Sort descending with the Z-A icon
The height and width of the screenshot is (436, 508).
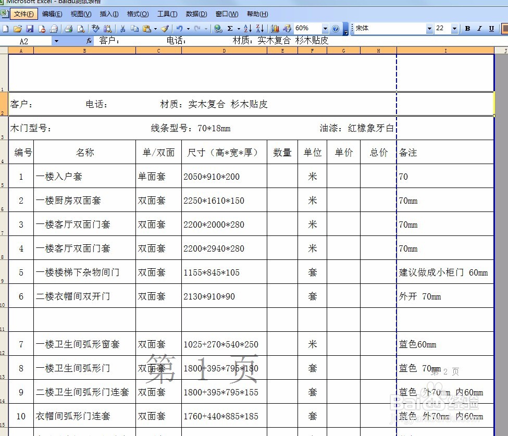click(260, 29)
